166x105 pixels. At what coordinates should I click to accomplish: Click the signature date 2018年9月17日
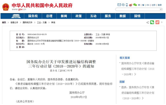[x=79, y=97]
